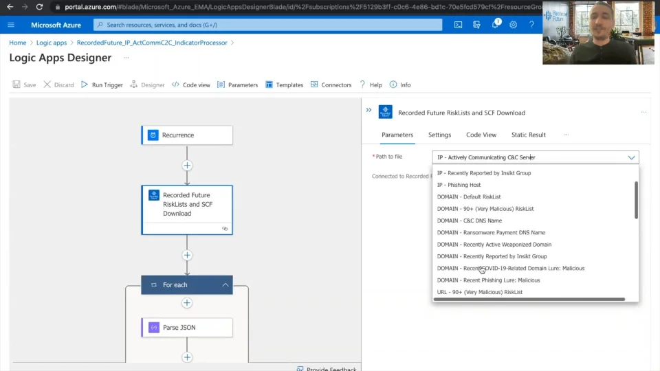
Task: Collapse the side panel with double chevron
Action: coord(368,110)
